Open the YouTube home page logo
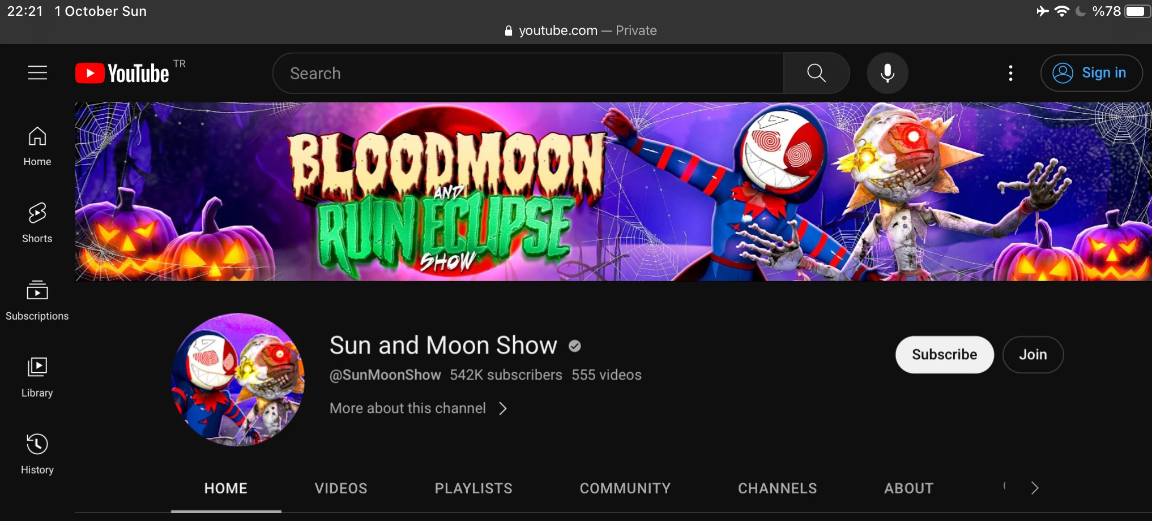This screenshot has height=521, width=1152. (122, 72)
